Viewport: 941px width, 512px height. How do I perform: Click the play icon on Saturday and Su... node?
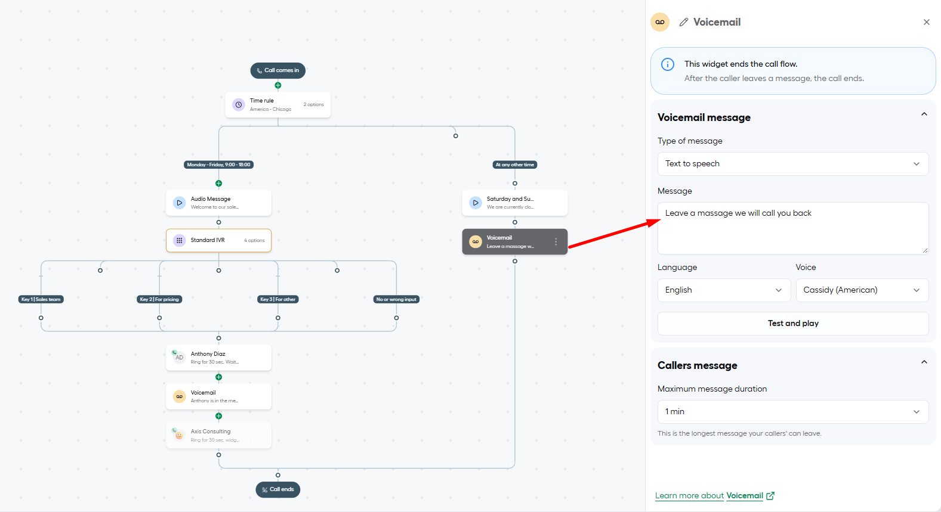coord(476,203)
